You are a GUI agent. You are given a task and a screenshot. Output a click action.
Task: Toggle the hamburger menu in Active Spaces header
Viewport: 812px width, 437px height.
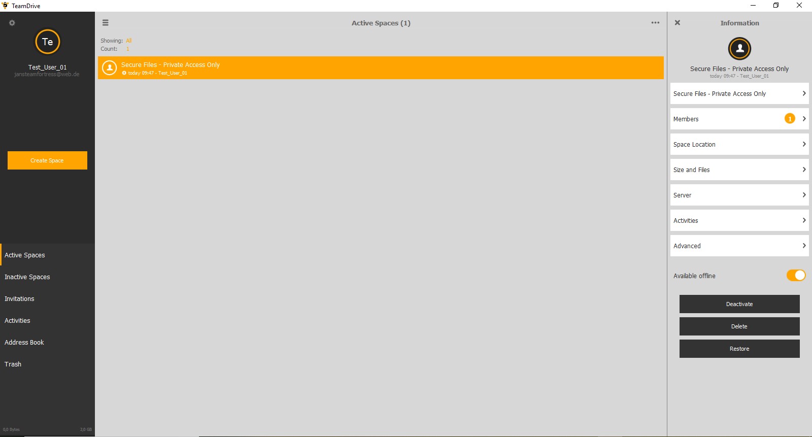tap(106, 23)
